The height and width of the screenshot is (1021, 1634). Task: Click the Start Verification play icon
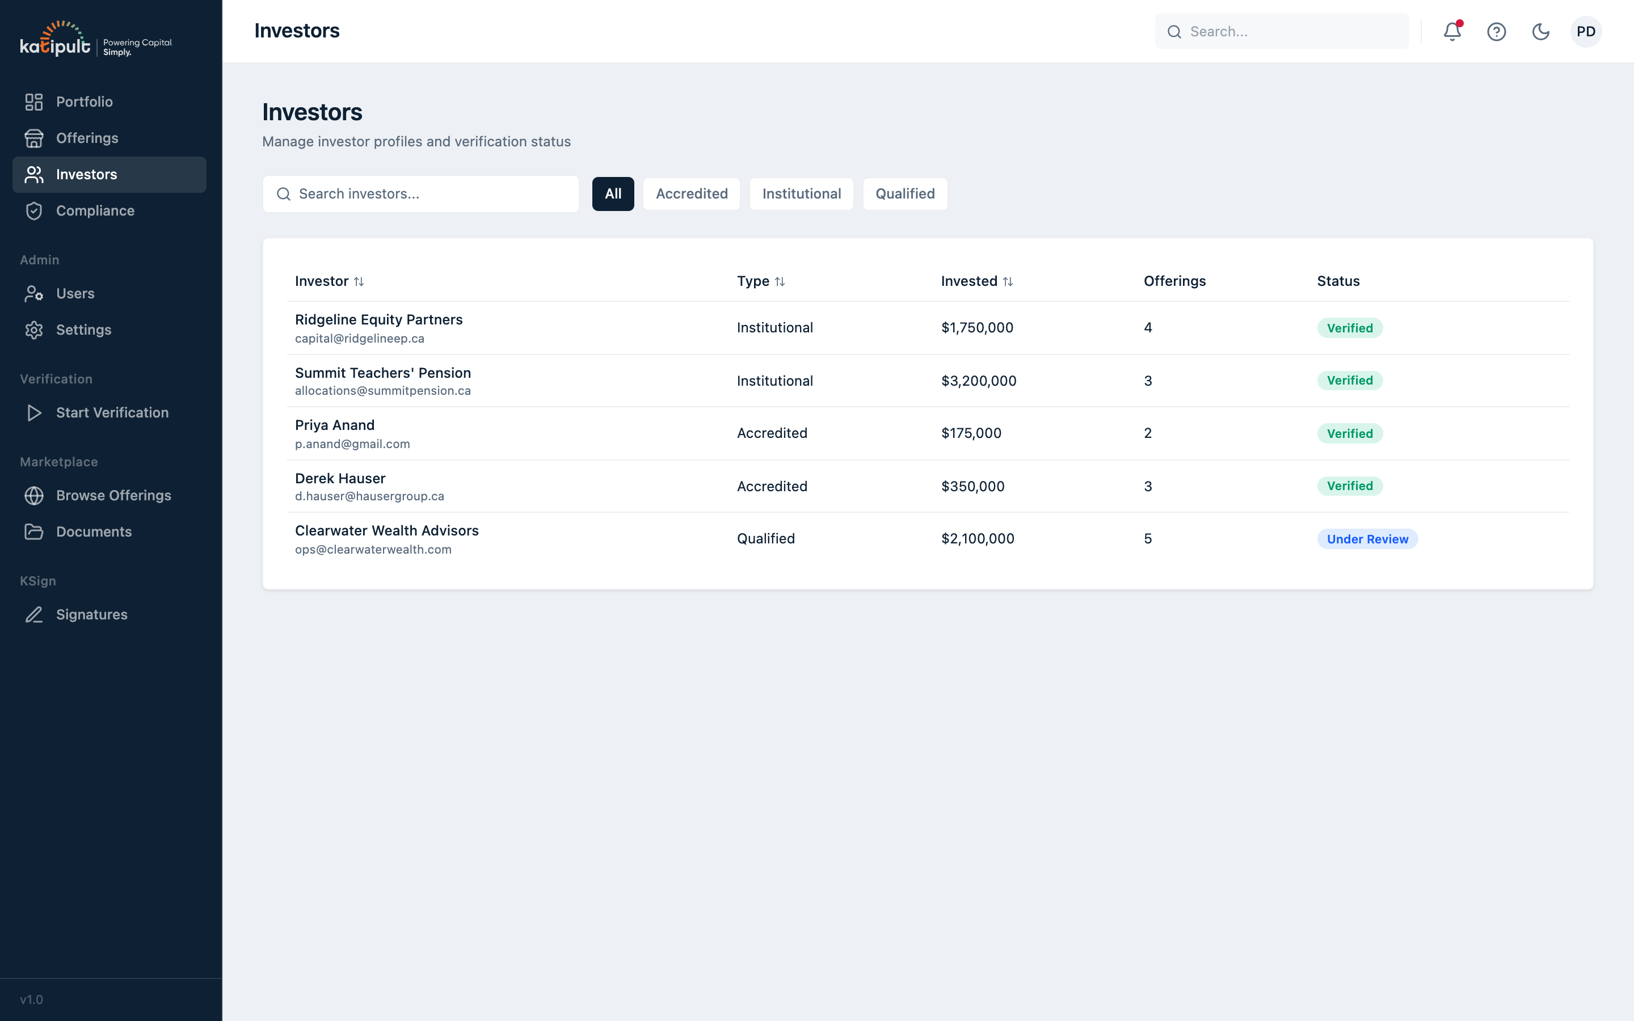(34, 412)
